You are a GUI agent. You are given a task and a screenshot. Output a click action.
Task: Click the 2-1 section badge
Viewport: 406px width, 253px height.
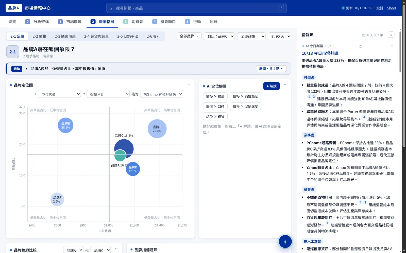(x=13, y=52)
